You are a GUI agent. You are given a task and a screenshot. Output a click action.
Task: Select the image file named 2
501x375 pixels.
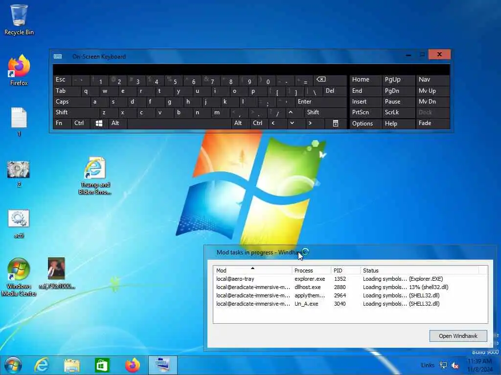[19, 174]
